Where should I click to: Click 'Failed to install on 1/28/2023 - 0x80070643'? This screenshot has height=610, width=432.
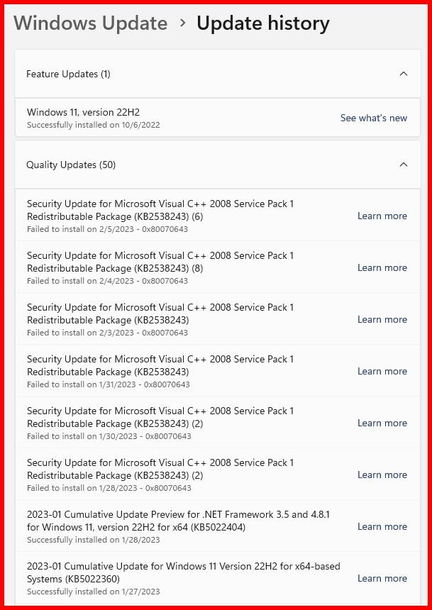[109, 488]
